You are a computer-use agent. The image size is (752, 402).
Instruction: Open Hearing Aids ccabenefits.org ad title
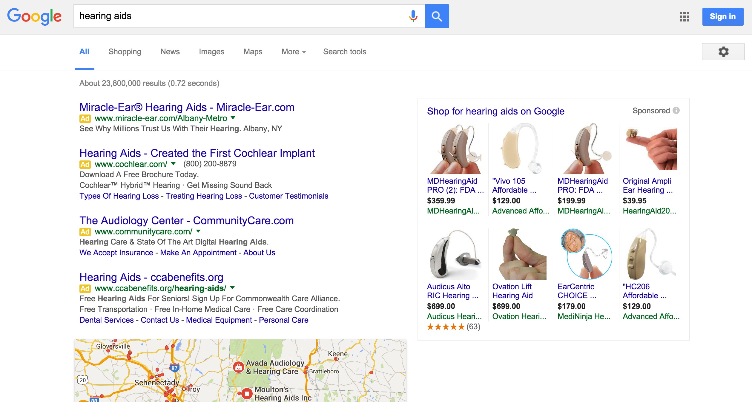(151, 277)
